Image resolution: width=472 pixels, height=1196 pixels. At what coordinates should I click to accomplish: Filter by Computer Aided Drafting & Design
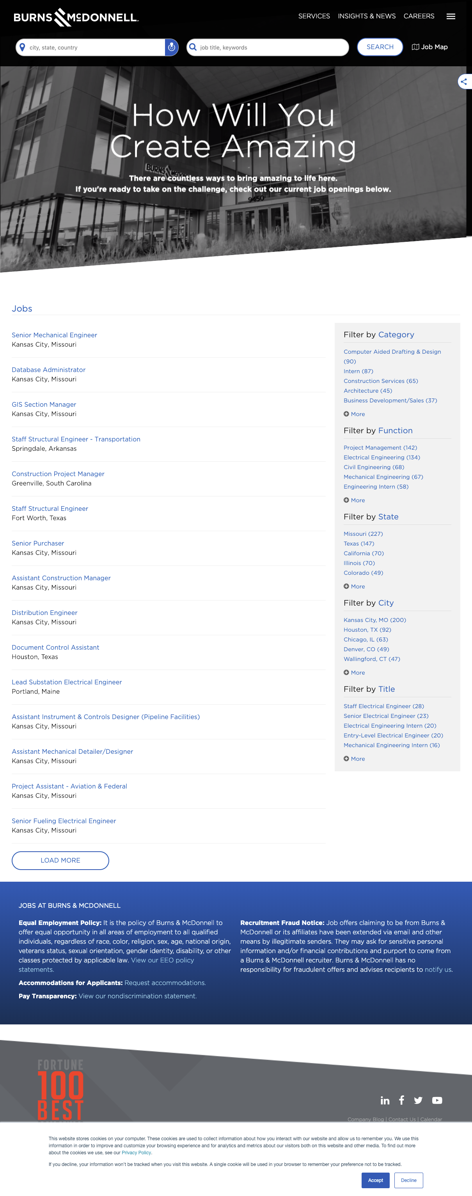click(x=392, y=356)
